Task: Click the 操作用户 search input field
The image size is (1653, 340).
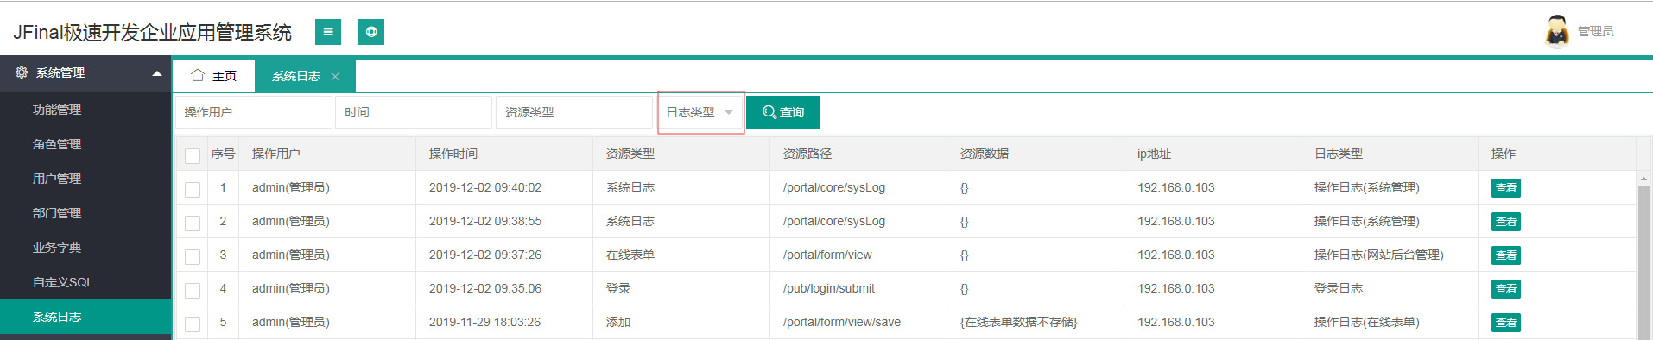Action: coord(254,112)
